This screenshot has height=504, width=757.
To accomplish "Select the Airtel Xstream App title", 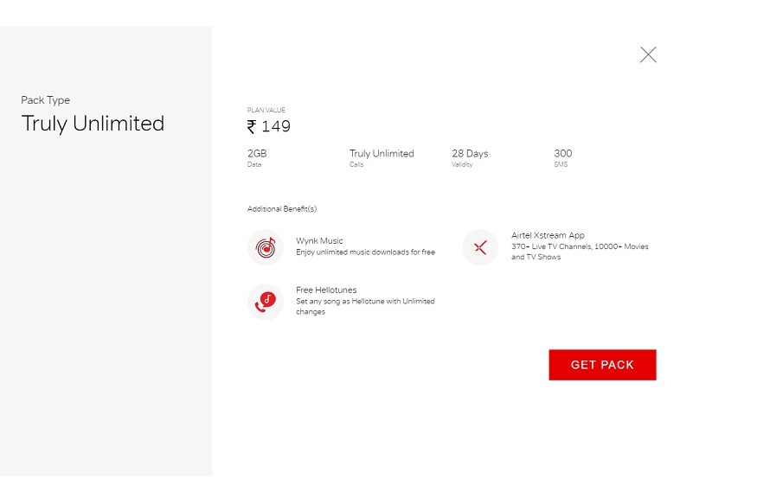I will pyautogui.click(x=548, y=235).
